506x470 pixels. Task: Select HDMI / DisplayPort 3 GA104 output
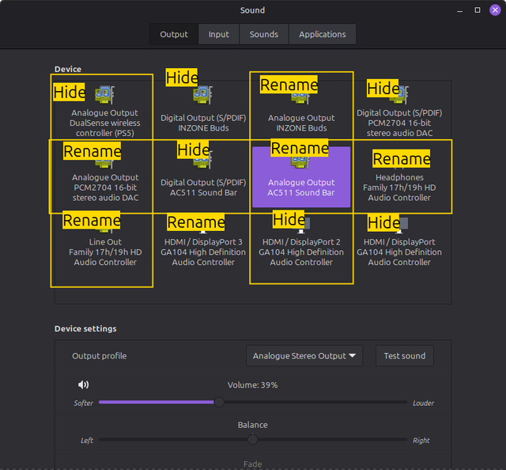pos(203,241)
